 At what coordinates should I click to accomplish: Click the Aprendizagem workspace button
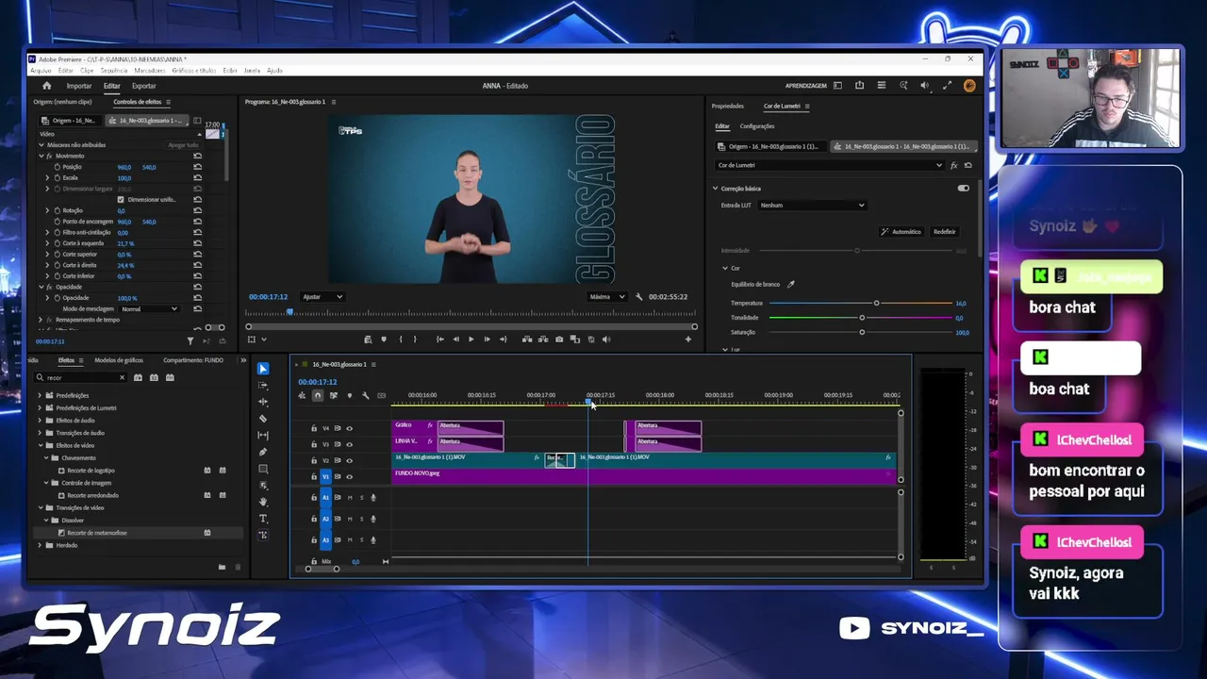(x=806, y=86)
